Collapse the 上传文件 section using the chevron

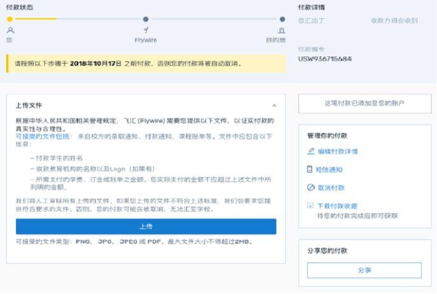click(x=274, y=106)
